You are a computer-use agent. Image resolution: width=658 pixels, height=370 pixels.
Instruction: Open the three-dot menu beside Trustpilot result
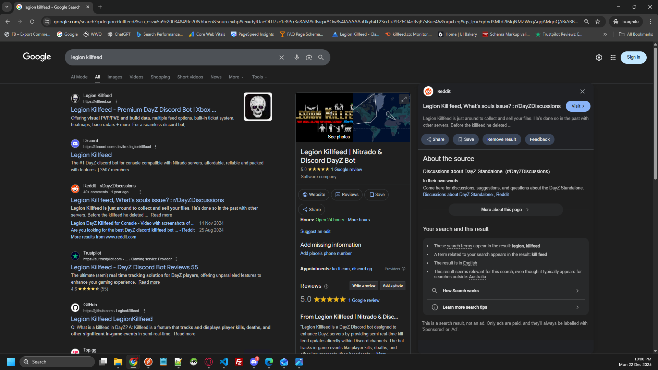(x=176, y=259)
